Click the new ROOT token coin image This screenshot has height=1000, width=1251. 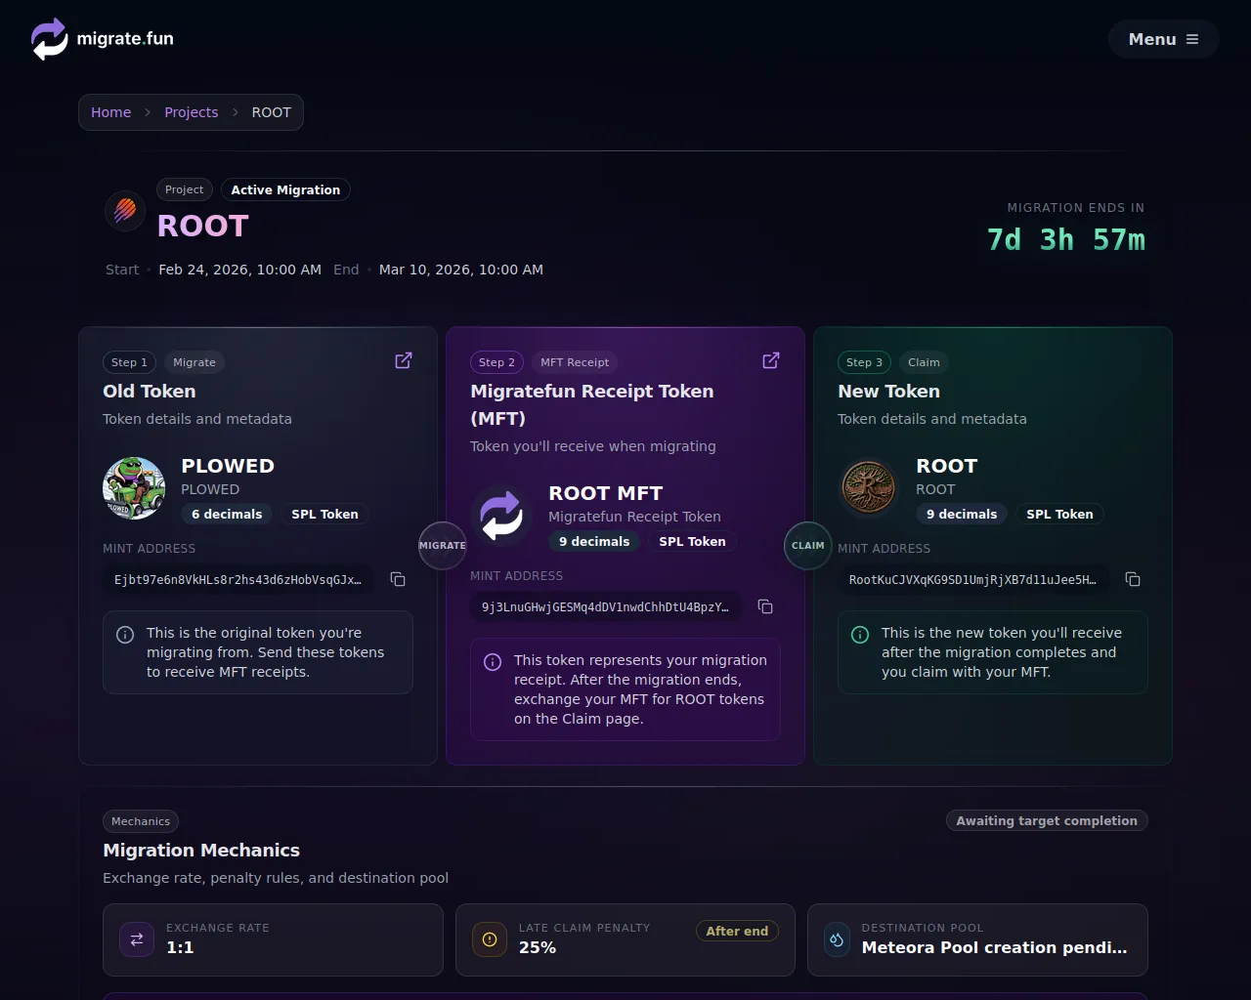[x=869, y=488]
